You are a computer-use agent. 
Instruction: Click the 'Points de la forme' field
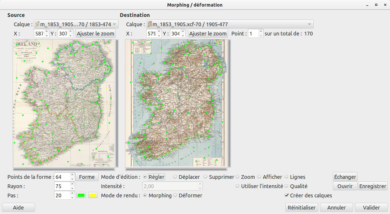62,177
